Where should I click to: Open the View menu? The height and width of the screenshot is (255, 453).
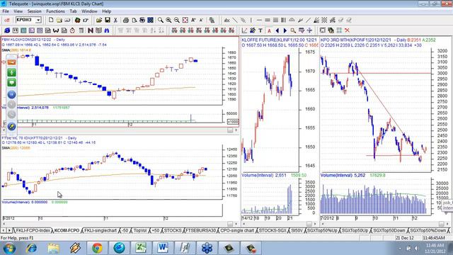click(18, 11)
